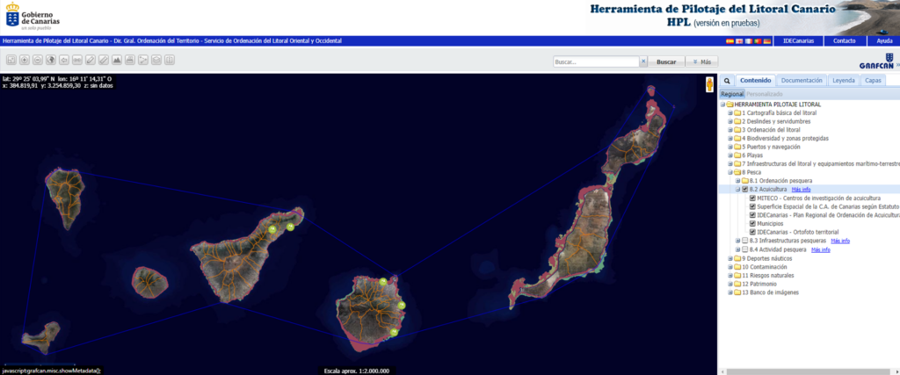This screenshot has width=900, height=375.
Task: Open Más info link for 8.3 Infraestructuras pesqueras
Action: (x=839, y=241)
